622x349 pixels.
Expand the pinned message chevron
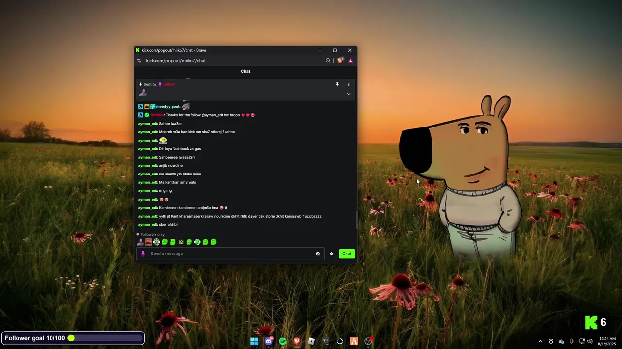point(349,94)
